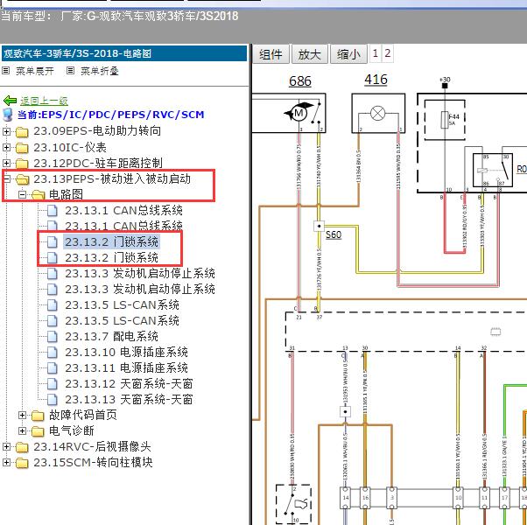527x525 pixels.
Task: Click the 菜单展开 label
Action: tap(35, 71)
